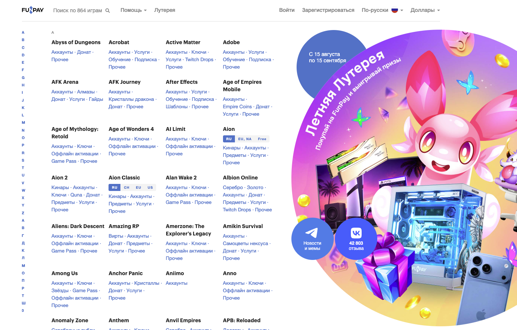Open Аккаунты under Acrobat

pos(119,52)
